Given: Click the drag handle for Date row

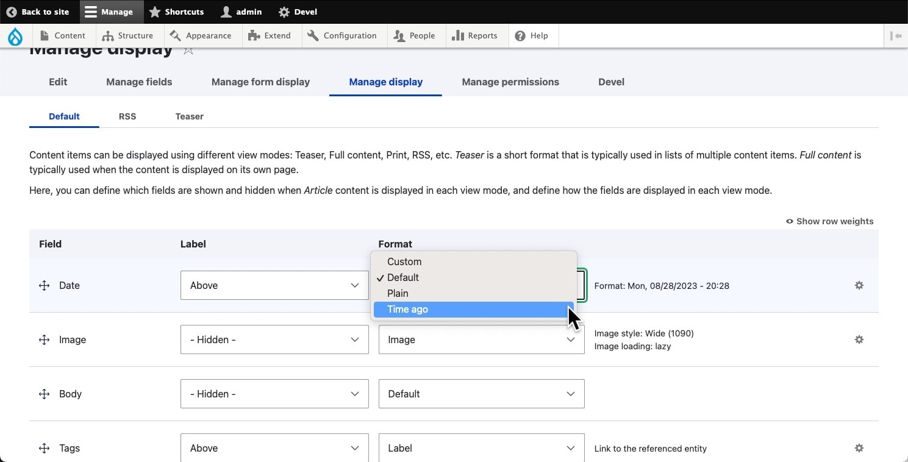Looking at the screenshot, I should (44, 285).
